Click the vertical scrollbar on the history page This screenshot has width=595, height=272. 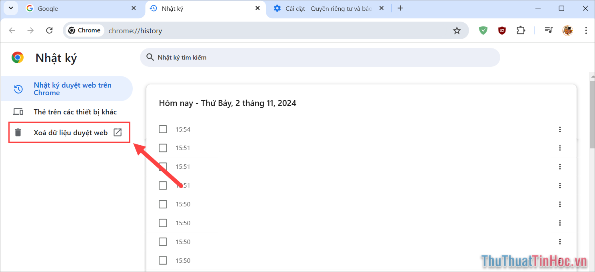point(592,116)
